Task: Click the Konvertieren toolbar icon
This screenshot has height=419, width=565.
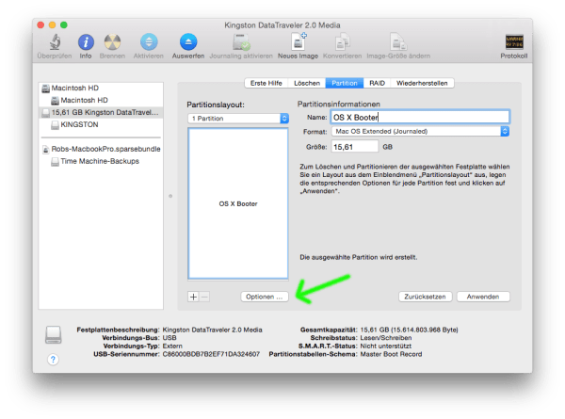Action: point(343,42)
